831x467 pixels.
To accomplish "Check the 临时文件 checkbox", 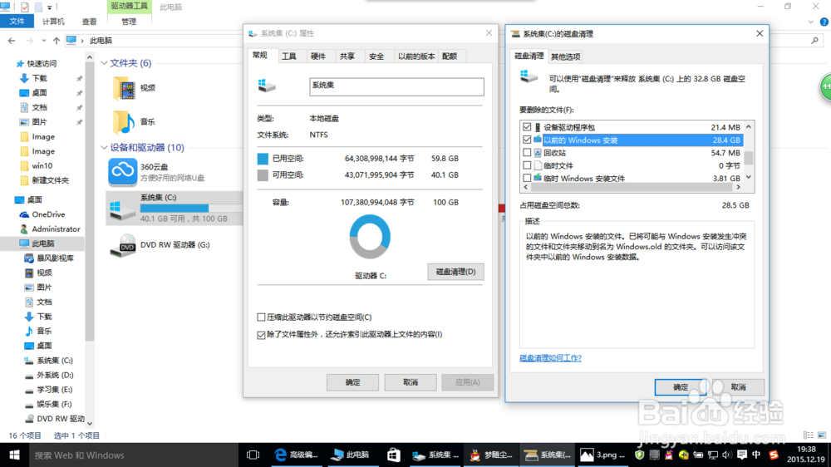I will pyautogui.click(x=527, y=165).
